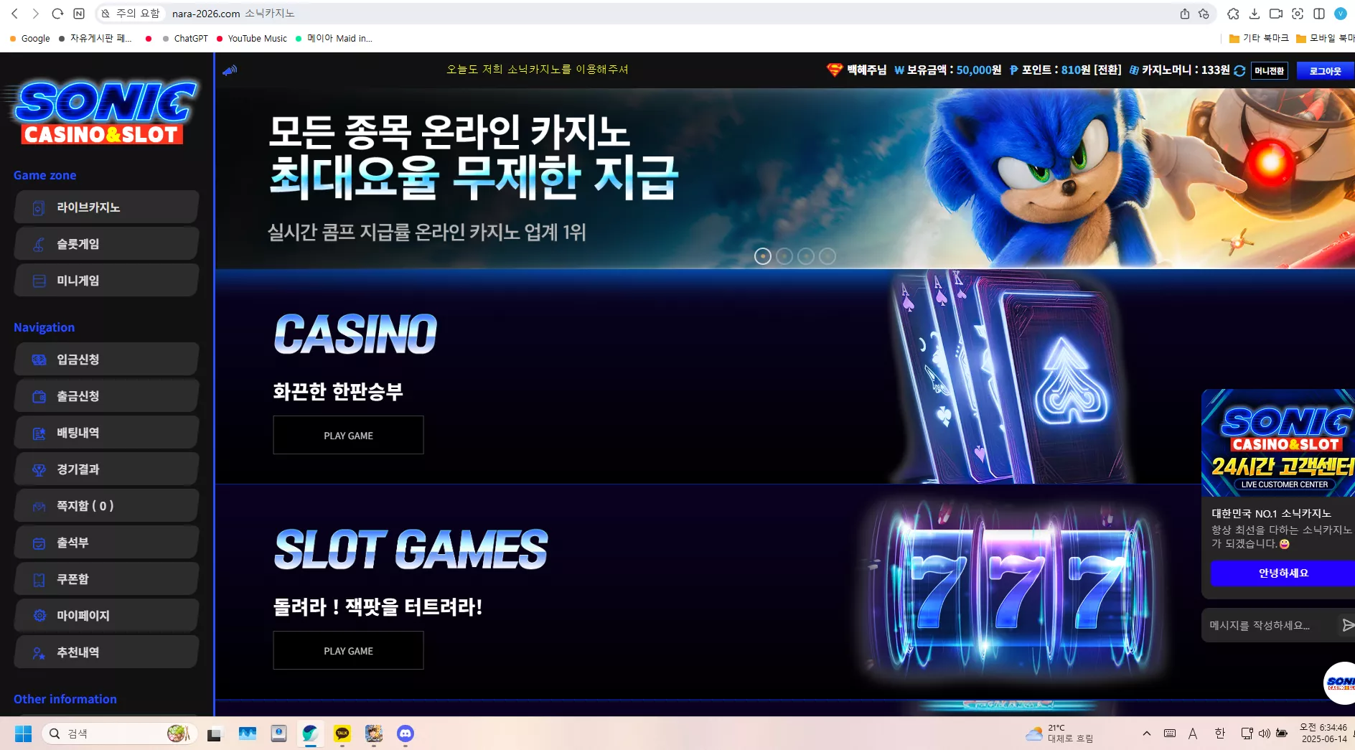Add this page to bookmarks with the star icon
The image size is (1355, 750).
click(1204, 14)
